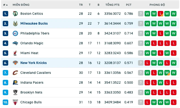The width and height of the screenshot is (180, 108).
Task: Select the Orlando Magic logo icon
Action: point(15,43)
